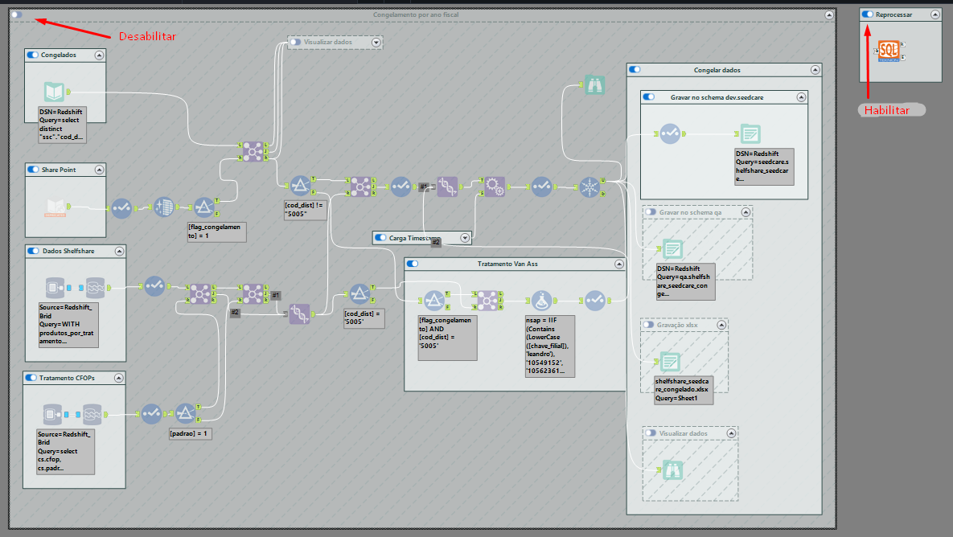Screen dimensions: 953x537
Task: Click the Union tool below the #2 label
Action: [x=299, y=314]
